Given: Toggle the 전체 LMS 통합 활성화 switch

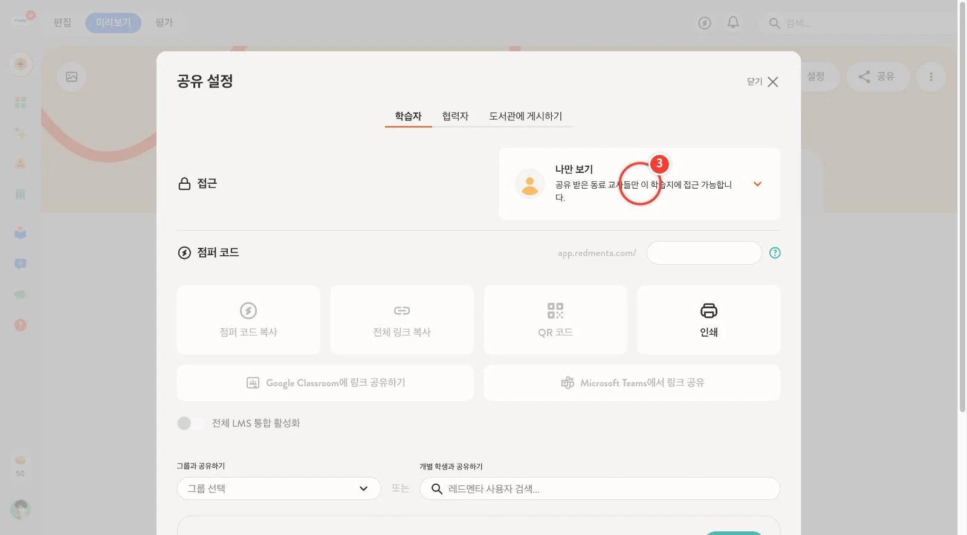Looking at the screenshot, I should coord(191,423).
